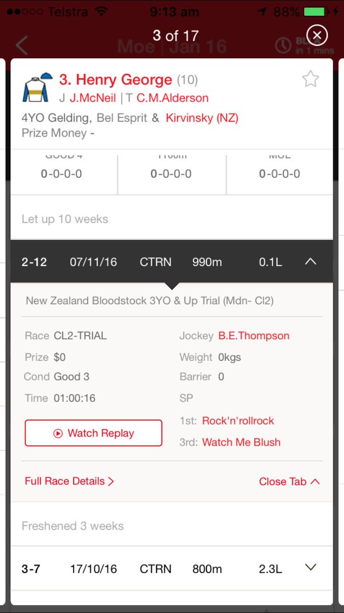
Task: View third placegetter Watch Me Blush
Action: coord(241,442)
